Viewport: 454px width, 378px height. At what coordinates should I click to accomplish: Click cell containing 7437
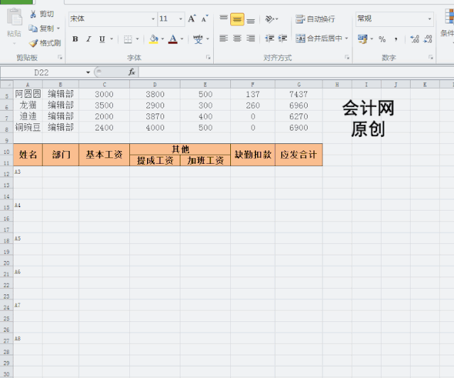pyautogui.click(x=299, y=94)
